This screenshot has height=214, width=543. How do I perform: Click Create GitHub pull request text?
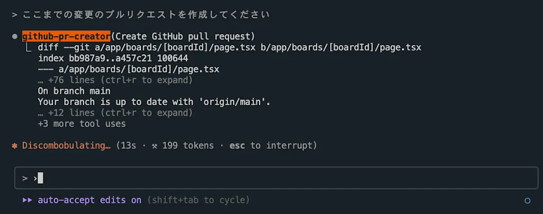(183, 37)
